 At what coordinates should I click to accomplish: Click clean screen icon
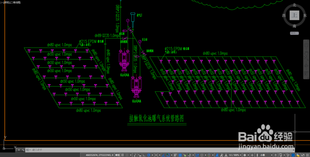[303, 155]
